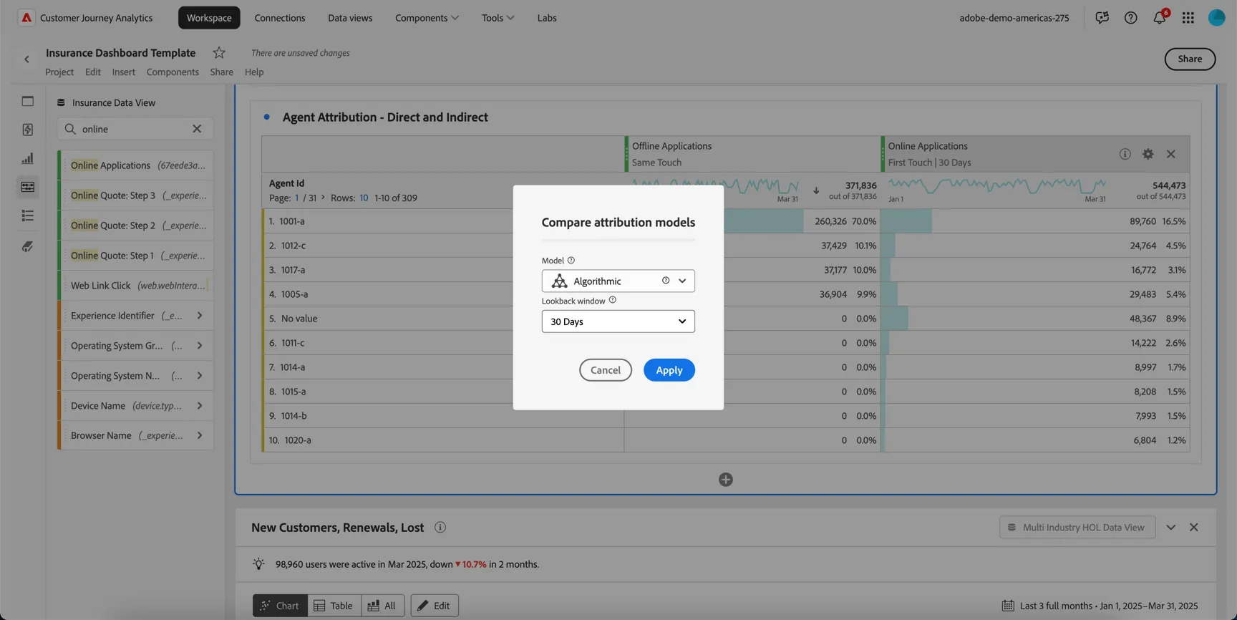
Task: Open the Connections tab
Action: 280,18
